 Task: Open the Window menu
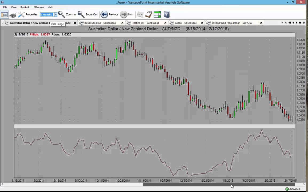(39, 7)
